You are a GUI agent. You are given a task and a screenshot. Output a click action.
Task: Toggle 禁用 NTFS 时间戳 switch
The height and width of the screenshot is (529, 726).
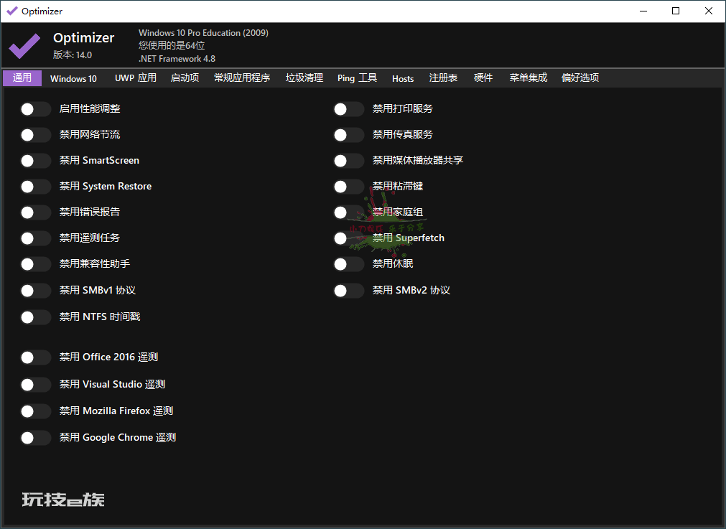[36, 317]
